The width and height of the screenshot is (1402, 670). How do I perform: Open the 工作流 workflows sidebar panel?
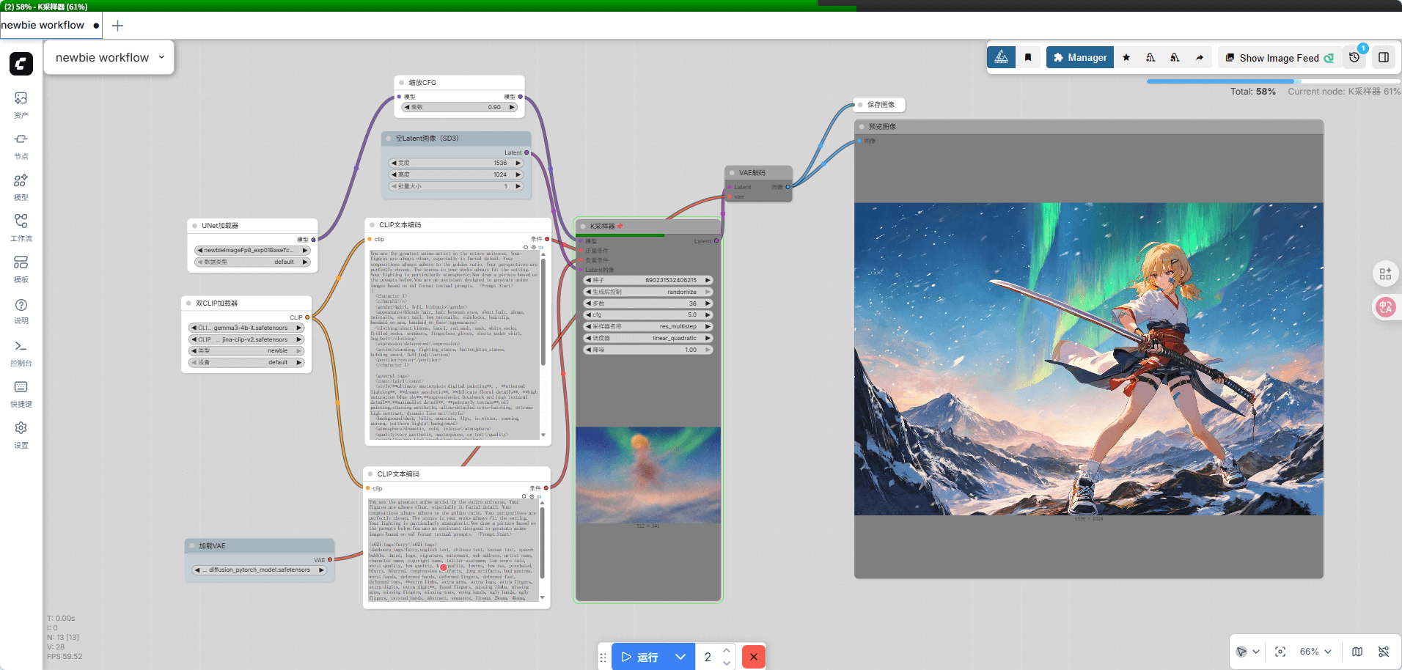(21, 227)
